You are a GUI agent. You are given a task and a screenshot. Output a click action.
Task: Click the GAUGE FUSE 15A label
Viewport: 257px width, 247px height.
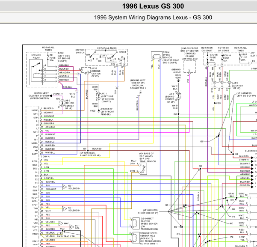213,57
